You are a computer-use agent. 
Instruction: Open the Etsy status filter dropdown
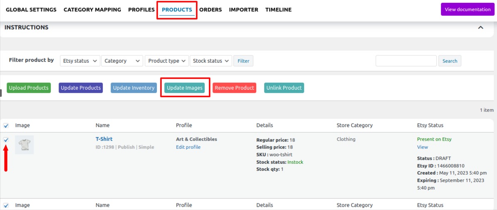coord(80,61)
